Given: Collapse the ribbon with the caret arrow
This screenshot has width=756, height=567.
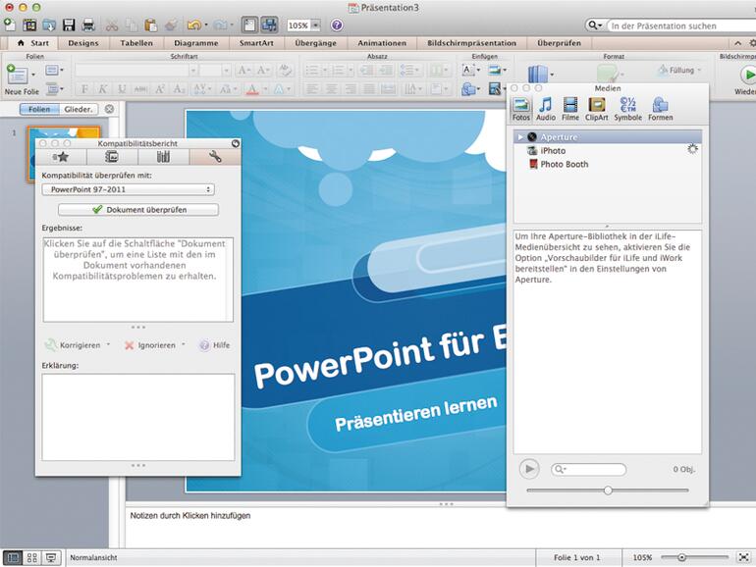Looking at the screenshot, I should point(737,43).
